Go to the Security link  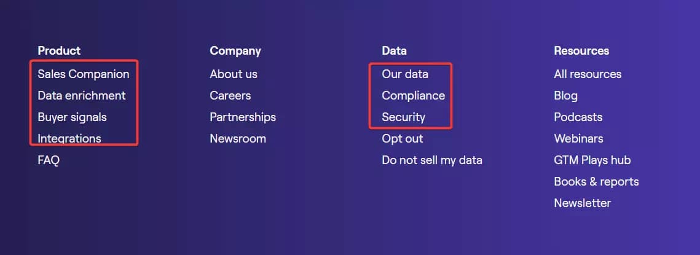coord(403,117)
